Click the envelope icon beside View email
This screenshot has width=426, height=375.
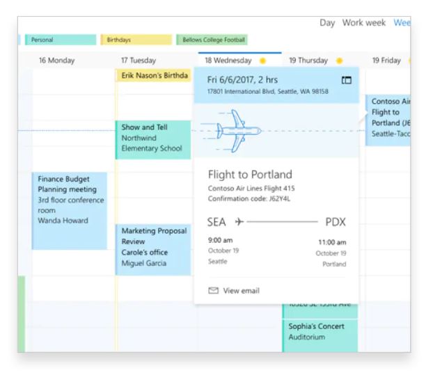(x=213, y=291)
